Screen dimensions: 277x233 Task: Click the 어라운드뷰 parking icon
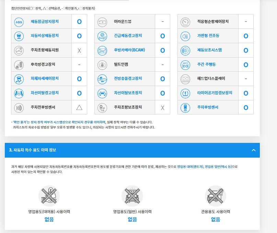102,22
